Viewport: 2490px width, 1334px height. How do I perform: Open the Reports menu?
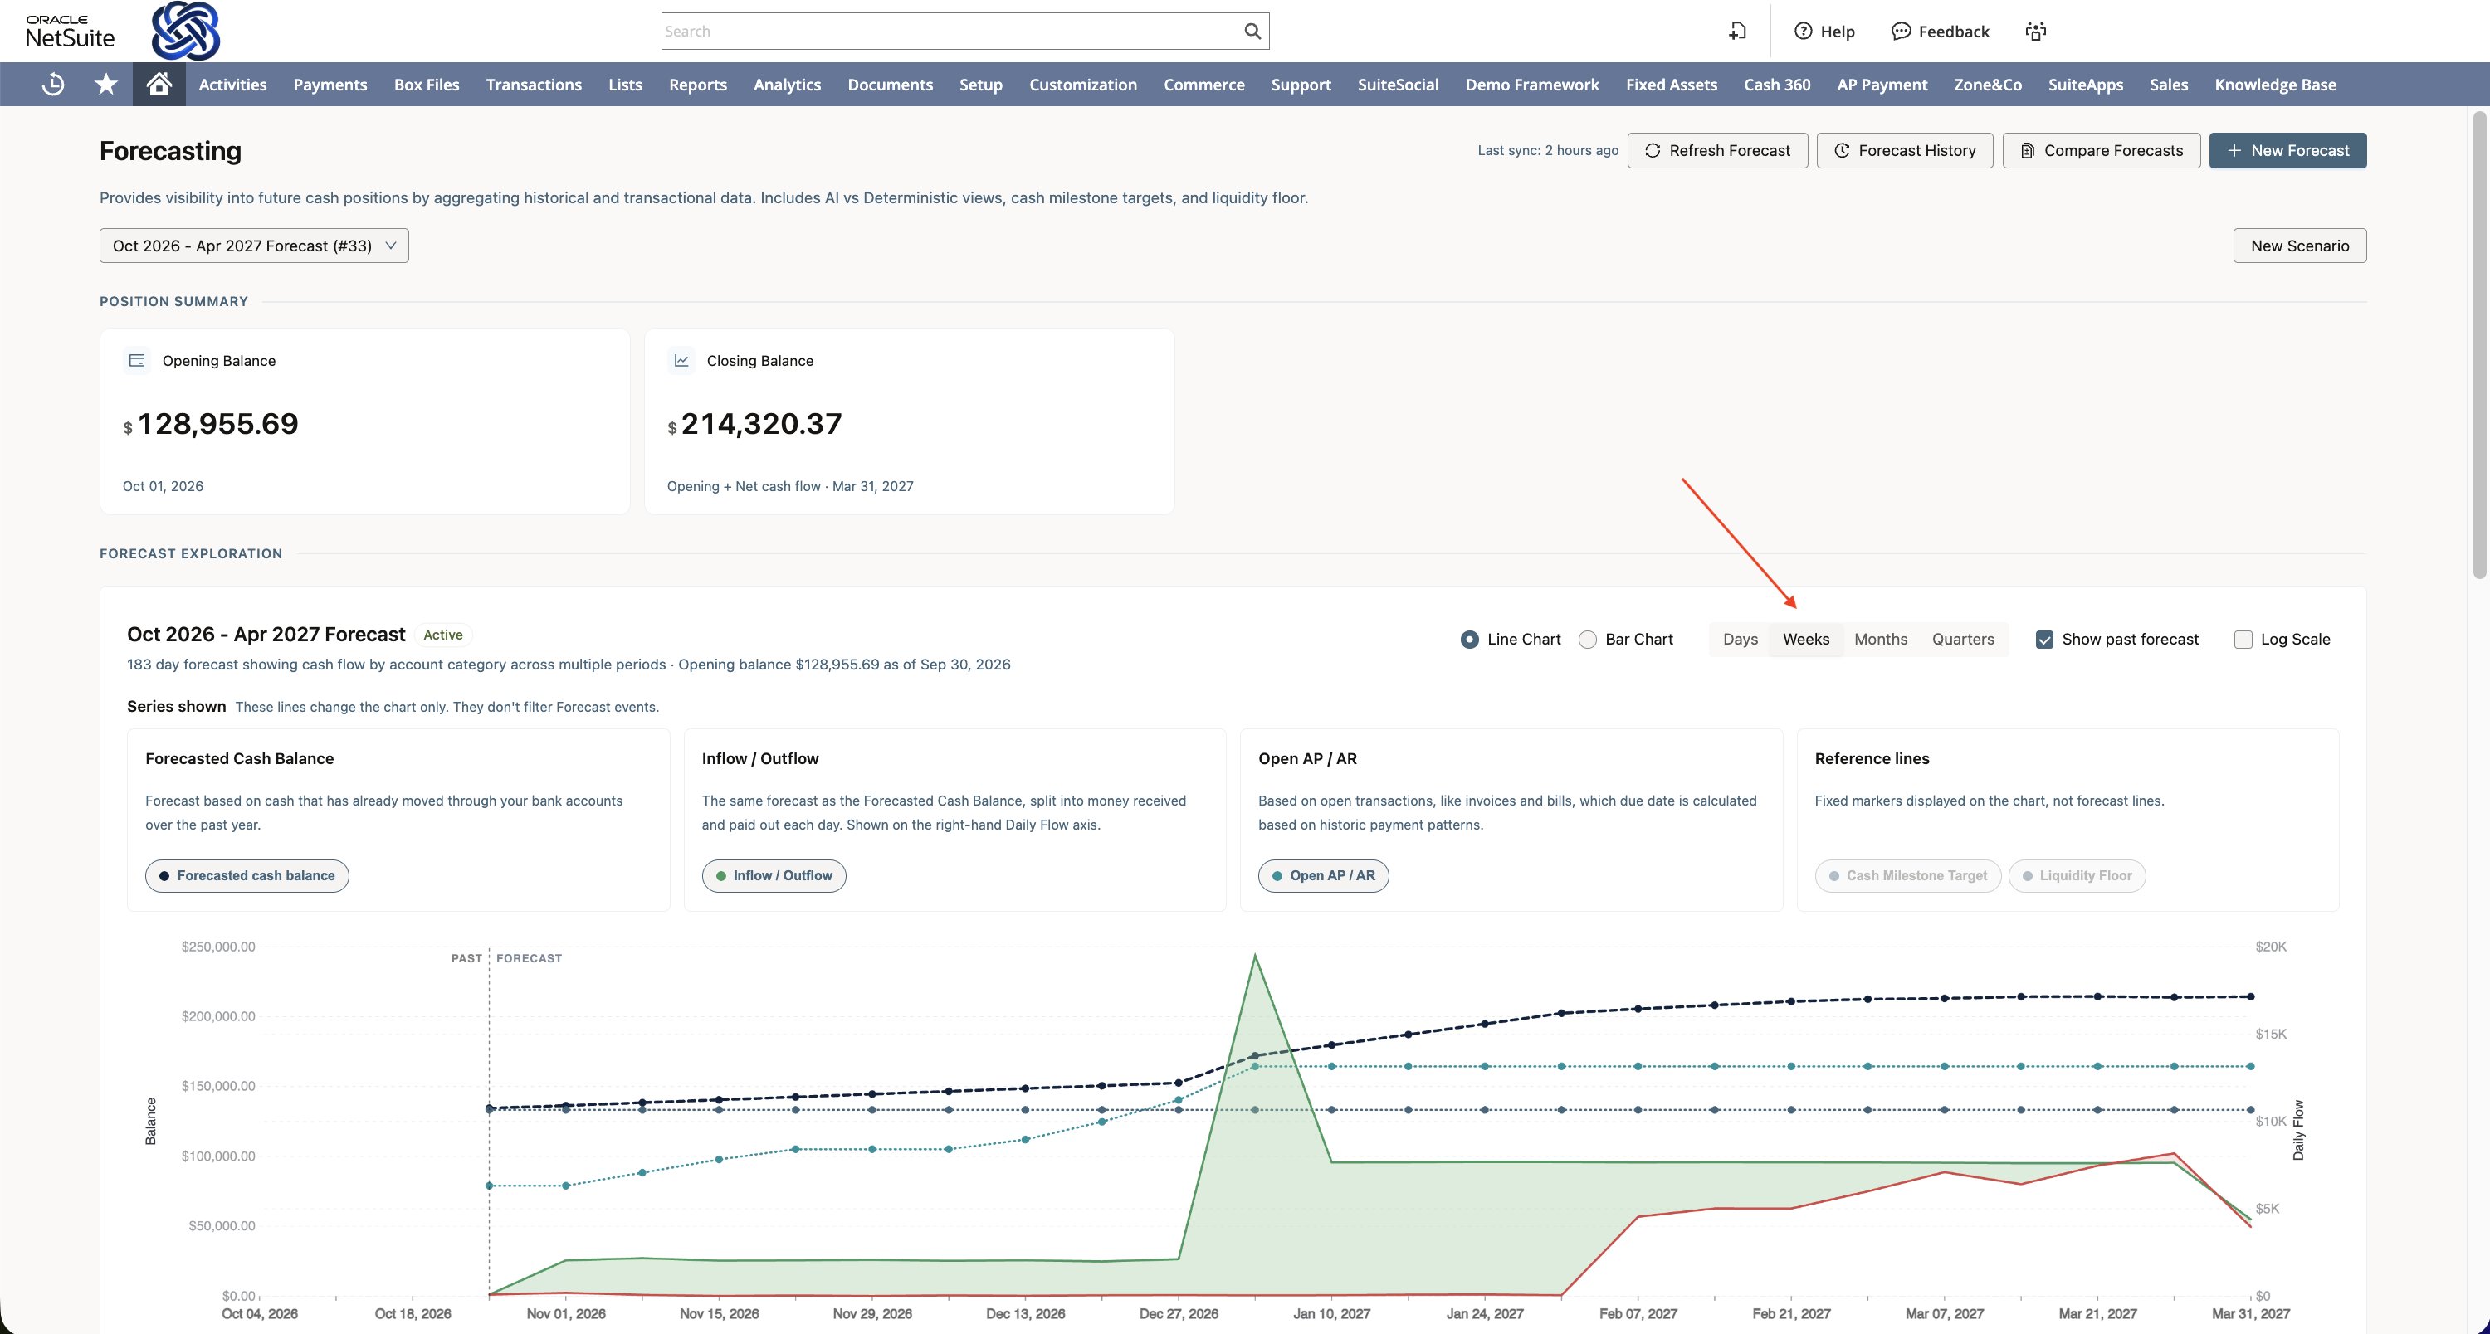click(697, 84)
